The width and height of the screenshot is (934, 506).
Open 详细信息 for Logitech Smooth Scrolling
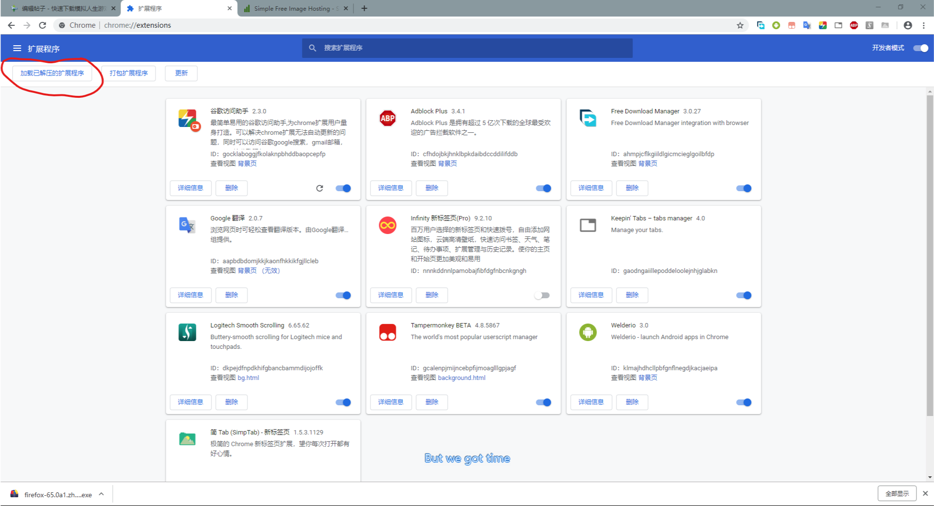(191, 402)
